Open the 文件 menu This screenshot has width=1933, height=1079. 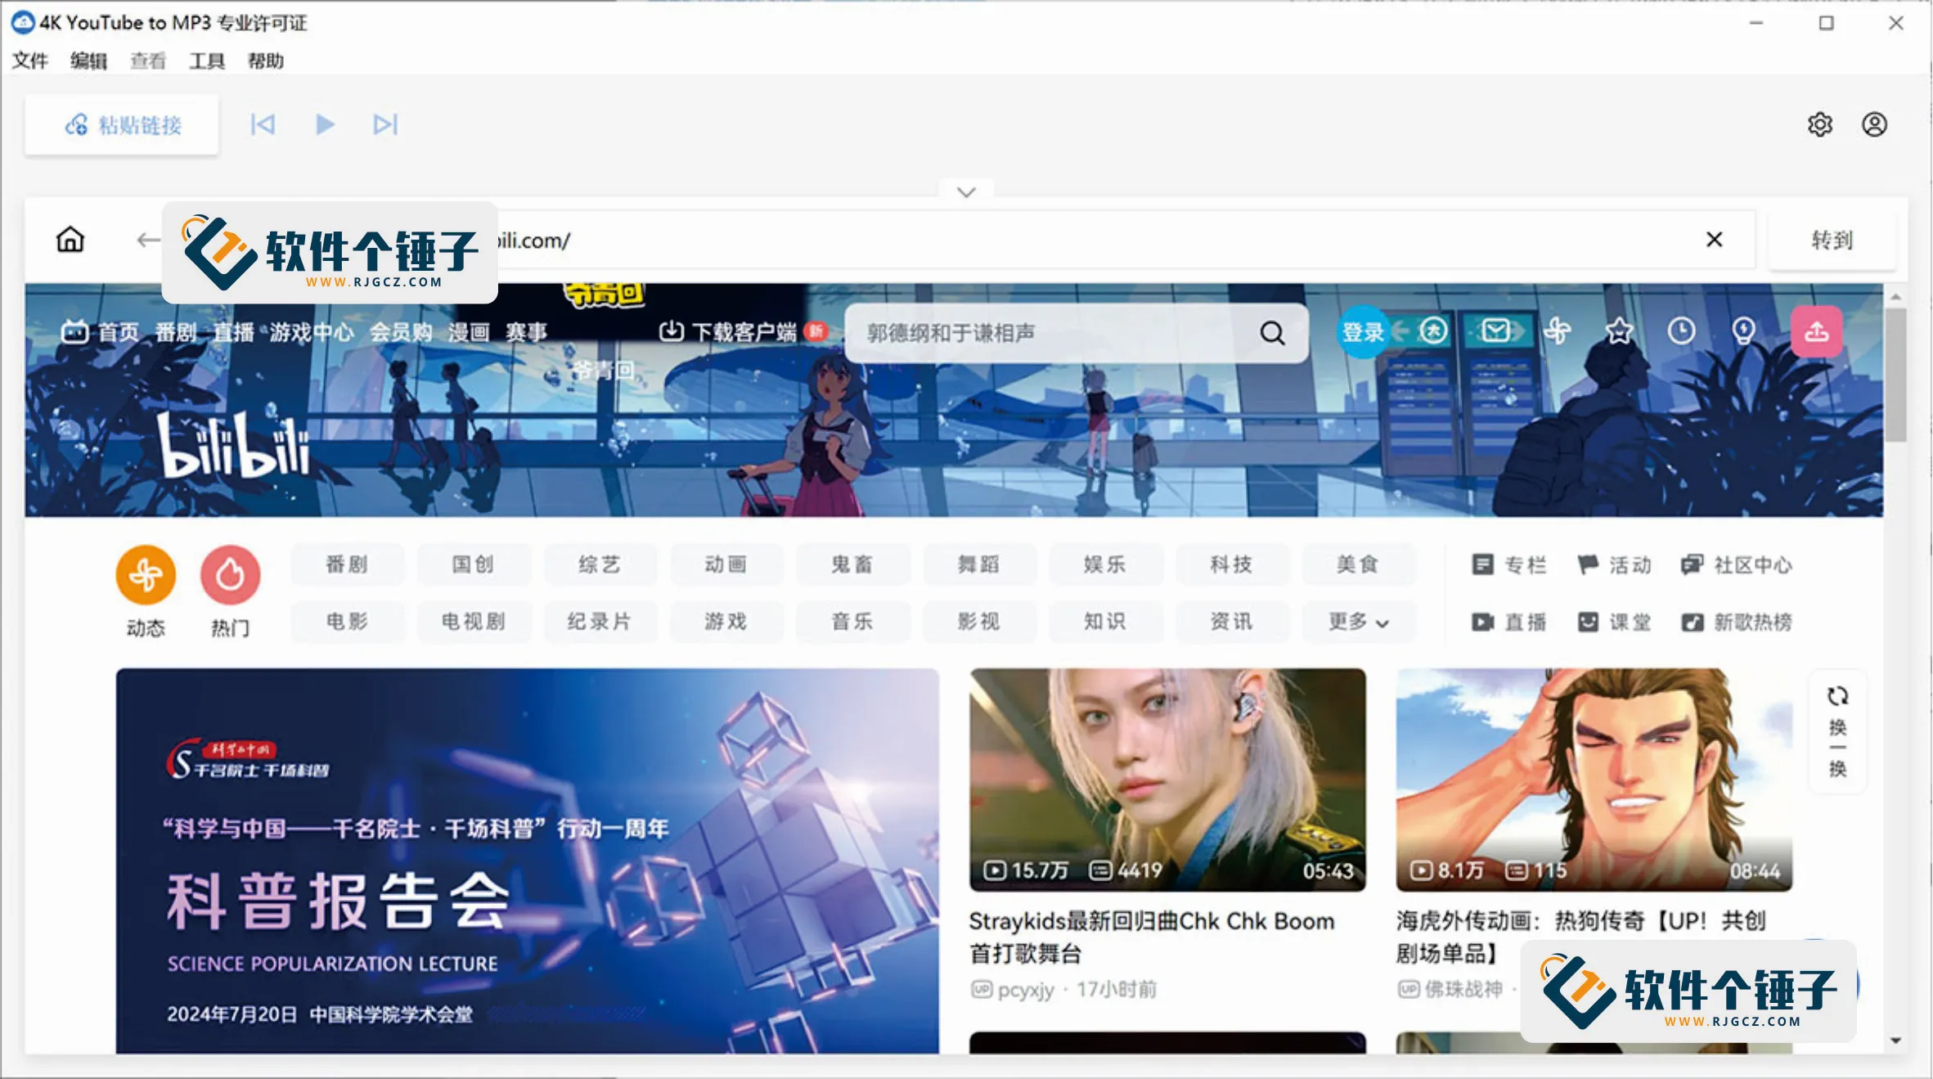30,61
